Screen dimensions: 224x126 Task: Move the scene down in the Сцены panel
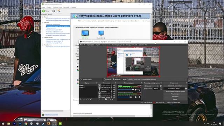(91, 99)
